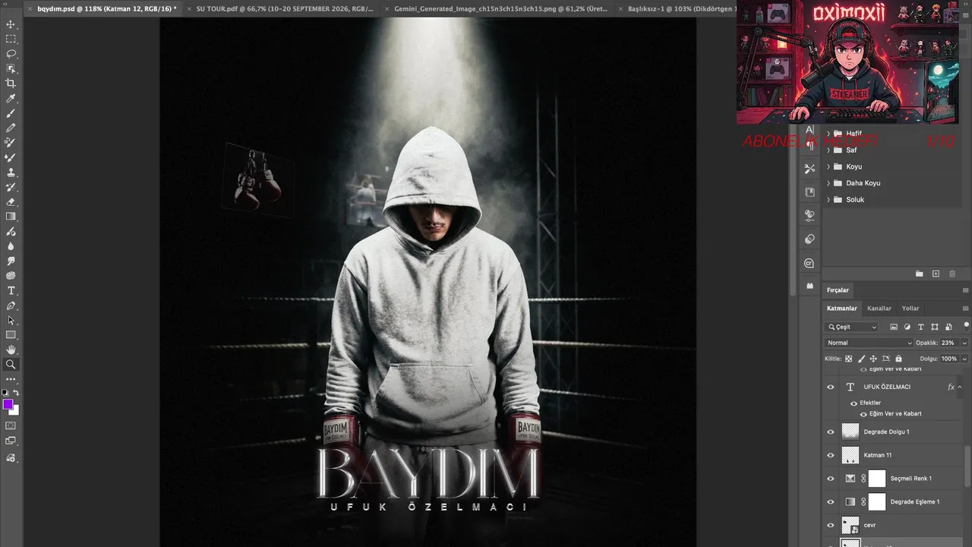Switch to the Yollar tab

pyautogui.click(x=910, y=308)
